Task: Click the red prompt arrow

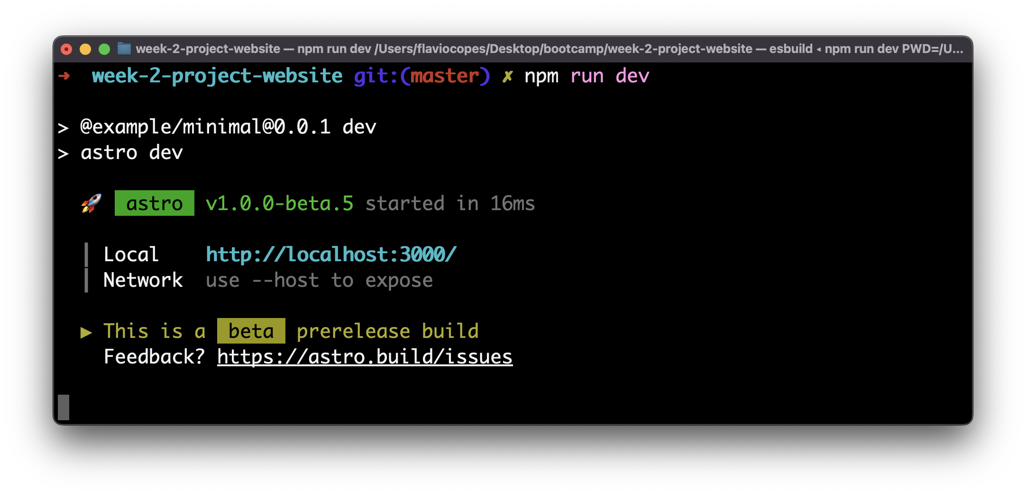Action: [x=64, y=76]
